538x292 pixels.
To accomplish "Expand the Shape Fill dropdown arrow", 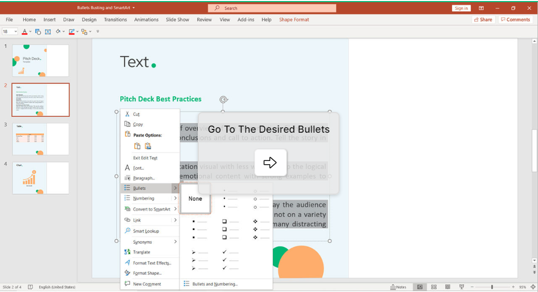I will (x=64, y=32).
